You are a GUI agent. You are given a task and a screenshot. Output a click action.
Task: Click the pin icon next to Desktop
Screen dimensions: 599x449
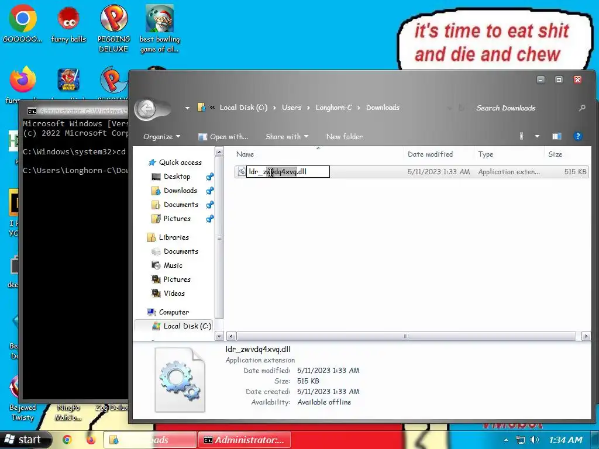pyautogui.click(x=210, y=177)
